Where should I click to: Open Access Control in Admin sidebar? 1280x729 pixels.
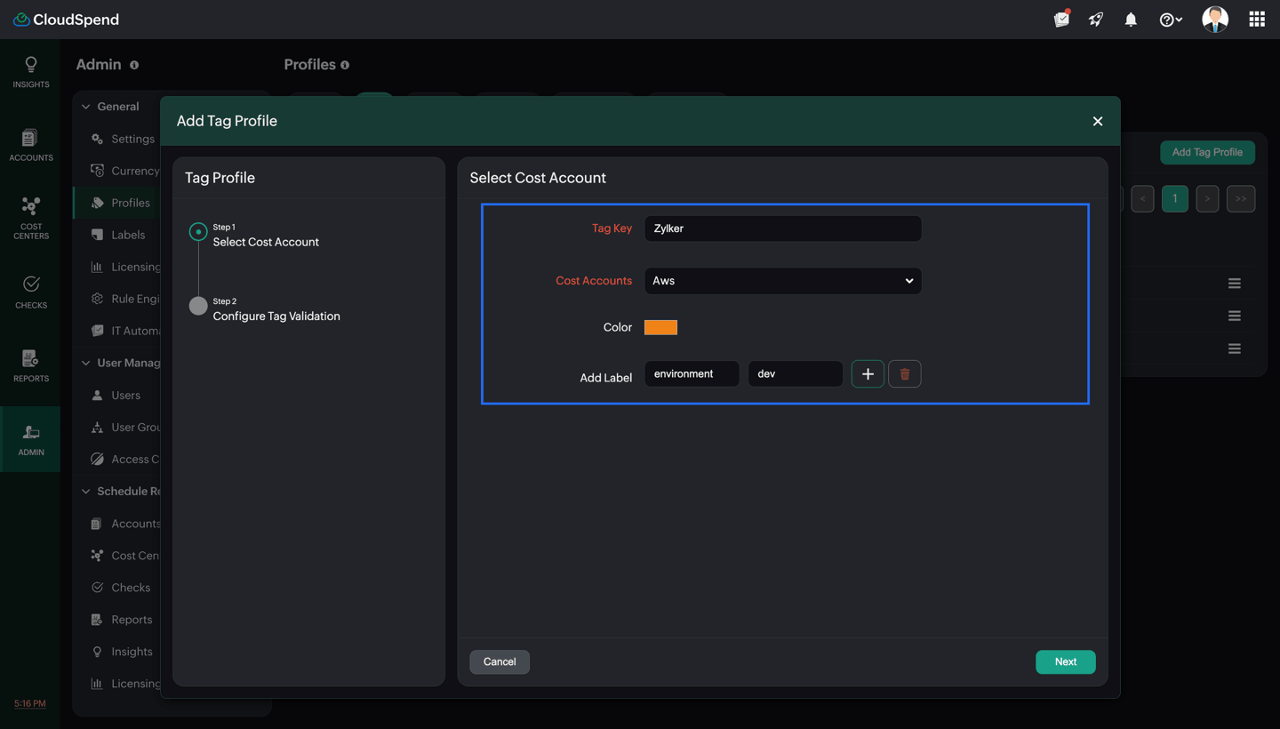click(x=124, y=459)
